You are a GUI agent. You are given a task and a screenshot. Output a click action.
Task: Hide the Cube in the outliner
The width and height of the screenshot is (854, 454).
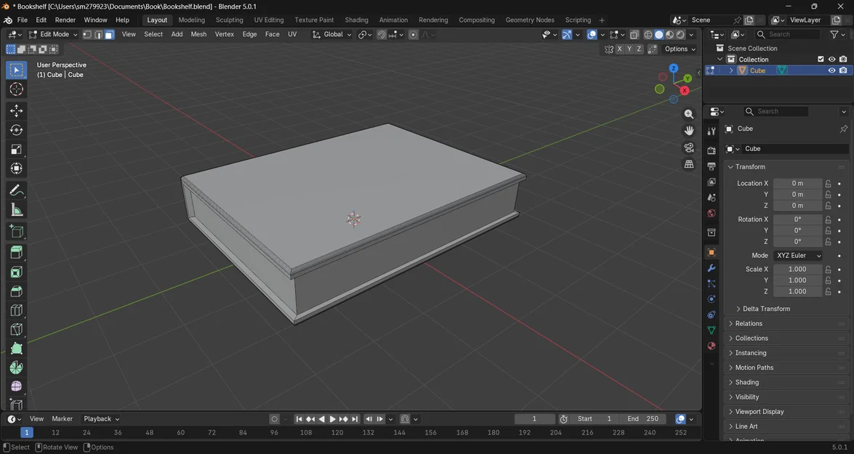point(831,70)
